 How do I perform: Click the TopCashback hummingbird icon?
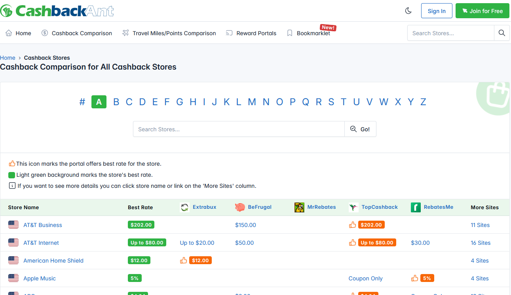coord(353,207)
